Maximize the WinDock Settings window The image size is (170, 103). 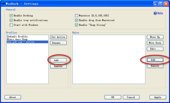tap(161, 4)
